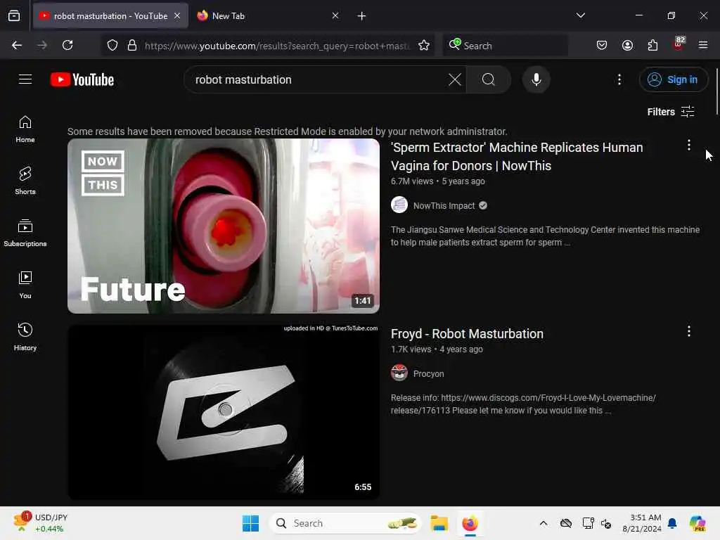Click the network display tray icon
Screen dimensions: 720x540
click(588, 523)
